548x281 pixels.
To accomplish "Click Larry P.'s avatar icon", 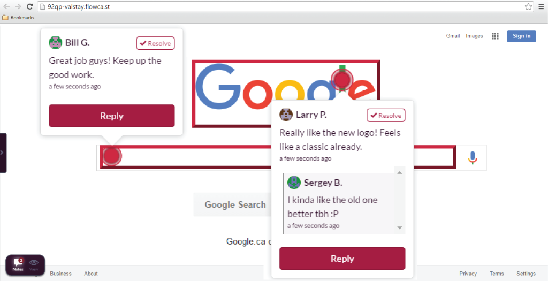I will [x=286, y=115].
